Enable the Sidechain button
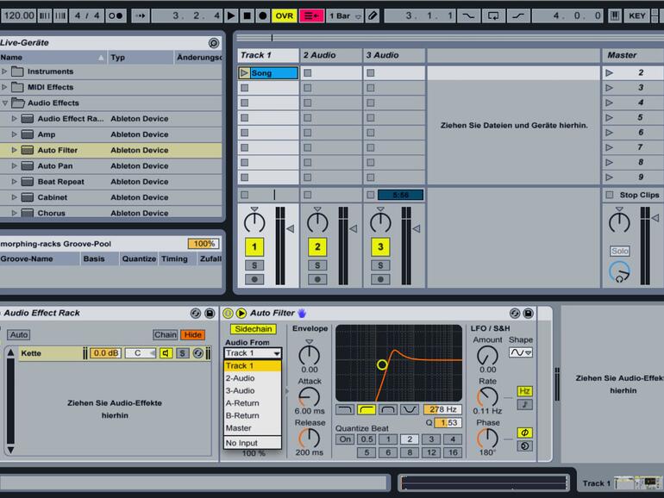Screen dimensions: 664x498 coord(252,329)
